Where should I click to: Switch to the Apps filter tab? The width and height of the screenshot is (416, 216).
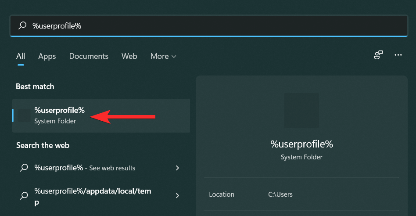coord(47,56)
